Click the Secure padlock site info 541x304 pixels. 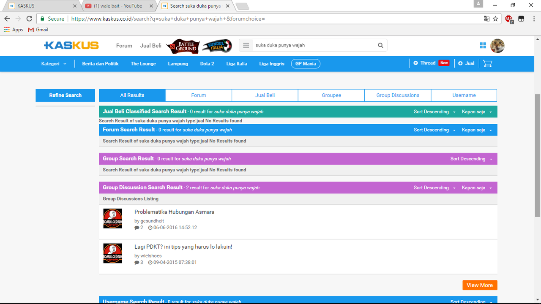52,19
